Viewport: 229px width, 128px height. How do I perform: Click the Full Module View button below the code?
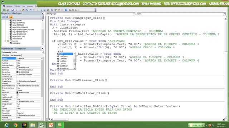tap(49, 119)
